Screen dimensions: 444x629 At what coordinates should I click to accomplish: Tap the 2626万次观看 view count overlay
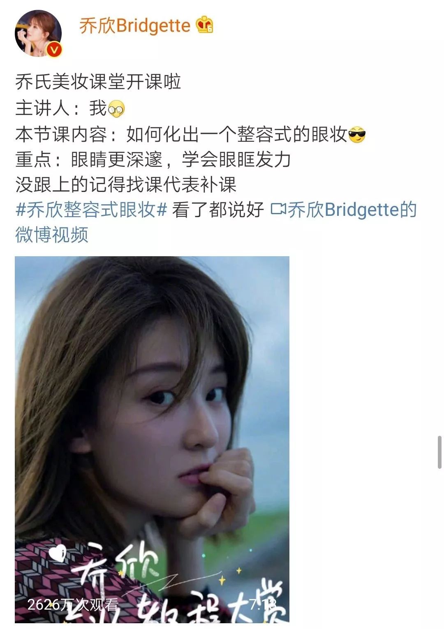pos(73,604)
